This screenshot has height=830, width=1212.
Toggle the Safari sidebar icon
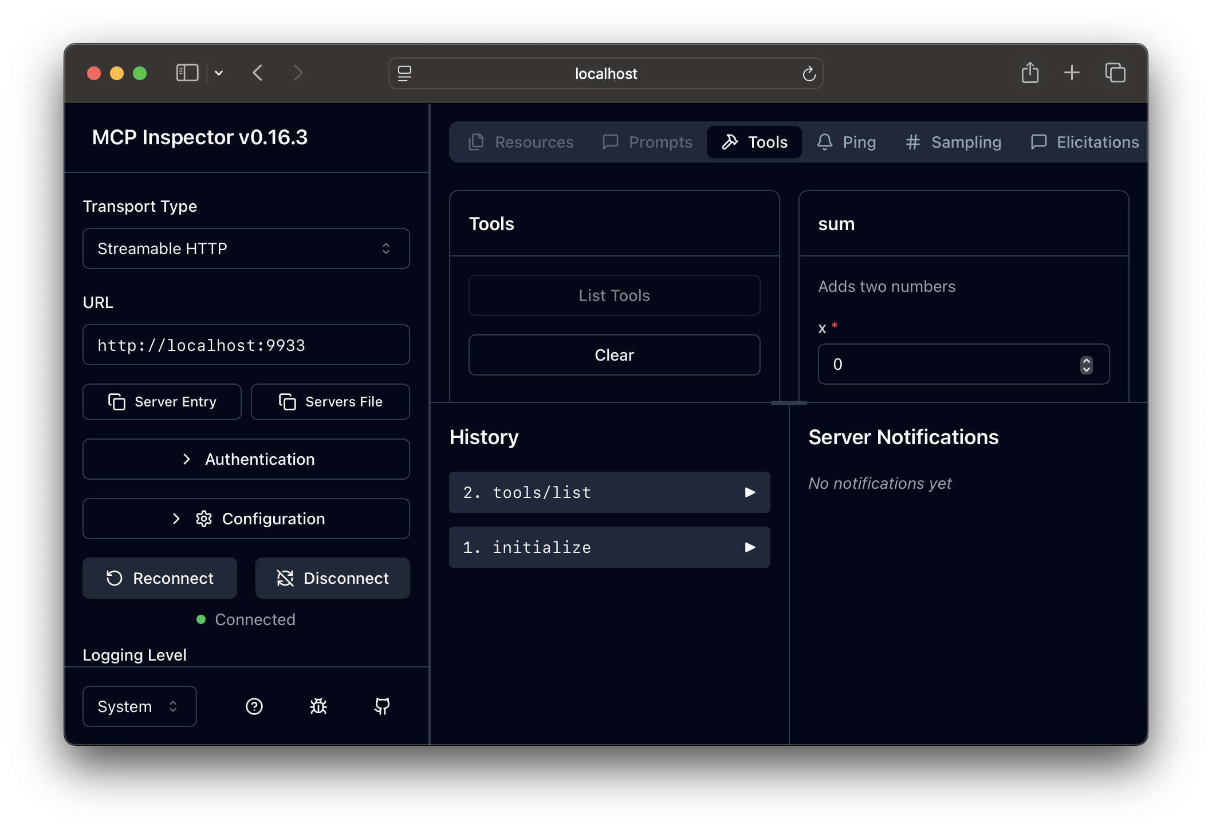pos(187,73)
